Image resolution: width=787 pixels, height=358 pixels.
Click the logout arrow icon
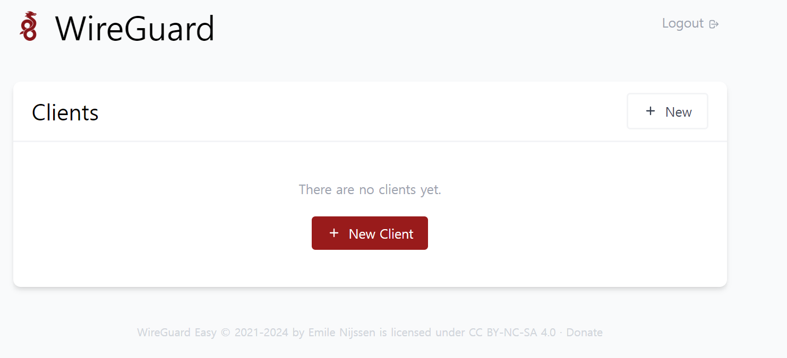(x=714, y=24)
